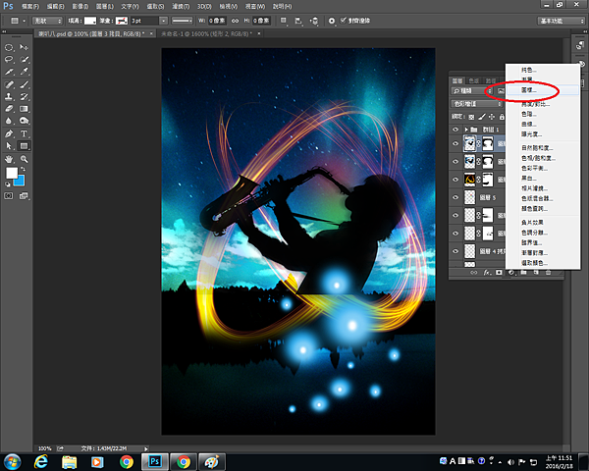
Task: Click the layer fx styles icon
Action: click(486, 272)
